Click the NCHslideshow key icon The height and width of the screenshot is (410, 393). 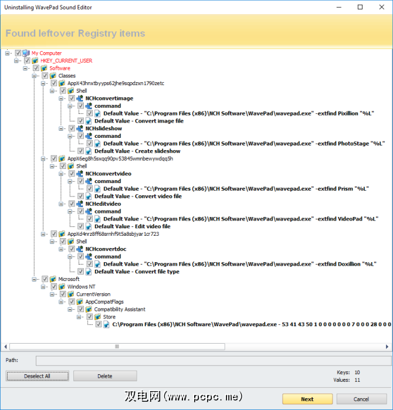tap(80, 128)
